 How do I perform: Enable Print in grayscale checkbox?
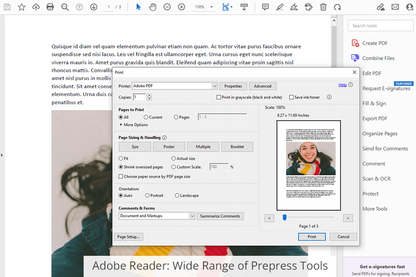click(x=218, y=97)
